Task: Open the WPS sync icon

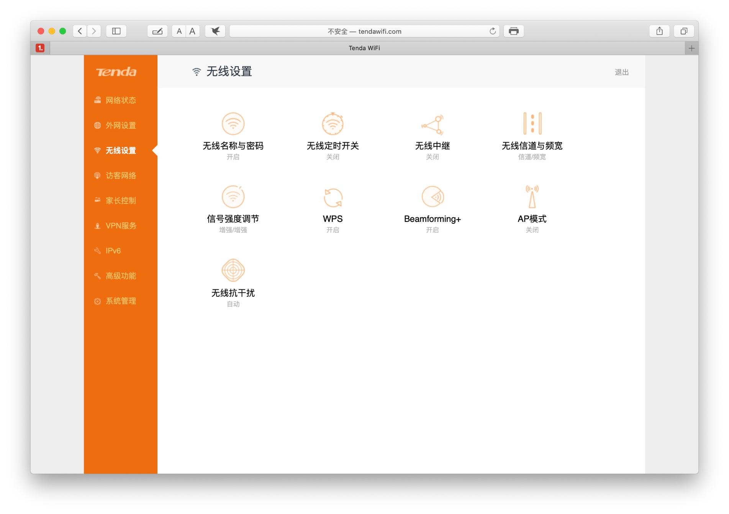Action: (x=333, y=197)
